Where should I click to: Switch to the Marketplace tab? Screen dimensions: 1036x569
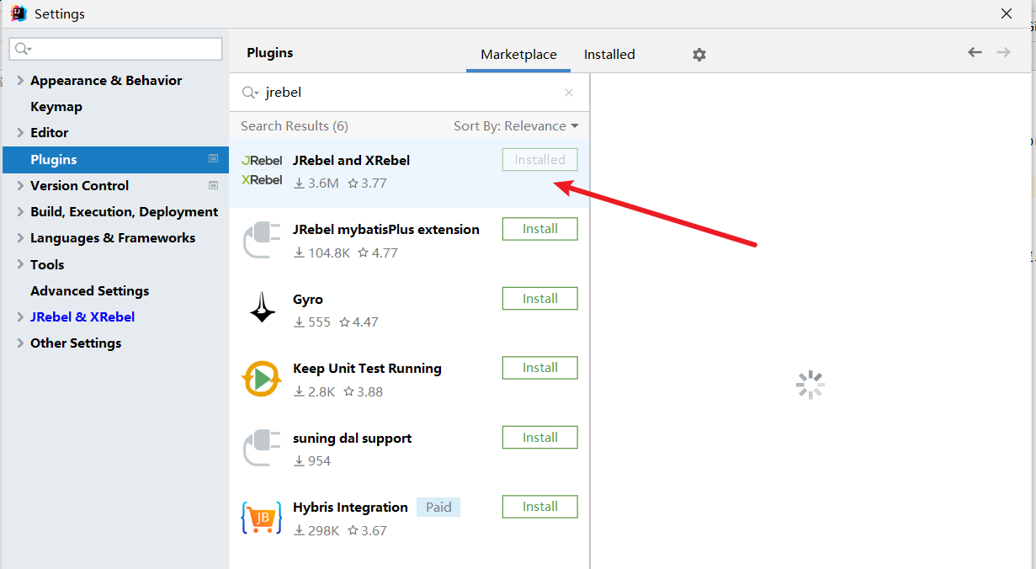pos(518,55)
